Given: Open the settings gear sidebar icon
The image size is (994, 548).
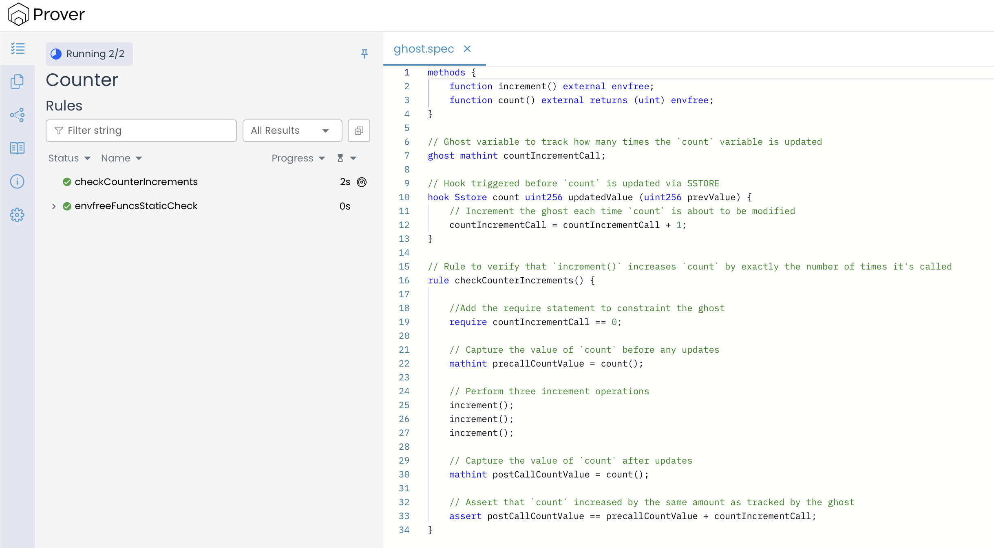Looking at the screenshot, I should pos(17,215).
